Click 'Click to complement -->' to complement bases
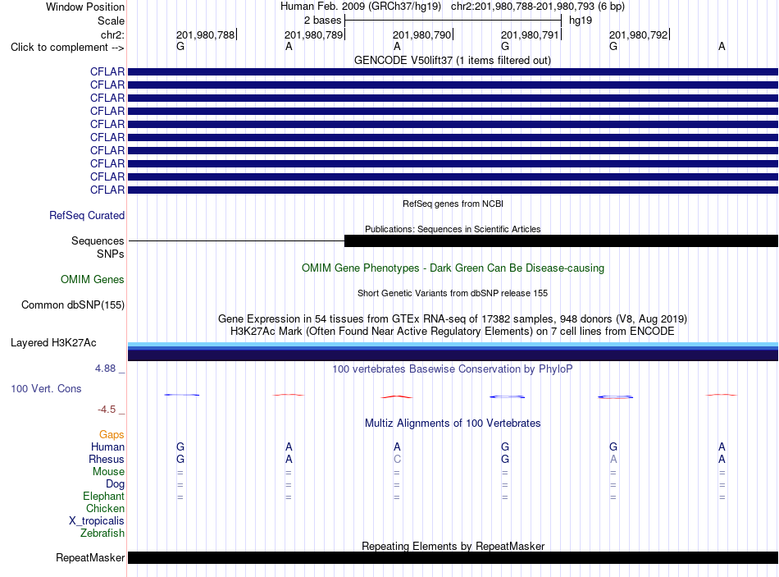The width and height of the screenshot is (779, 577). point(67,48)
